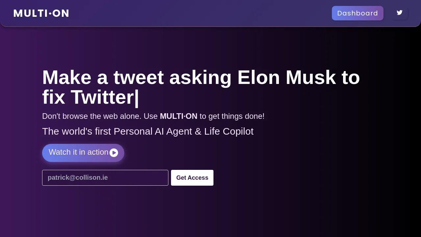
Task: Click "to get things done!" text
Action: coord(232,116)
